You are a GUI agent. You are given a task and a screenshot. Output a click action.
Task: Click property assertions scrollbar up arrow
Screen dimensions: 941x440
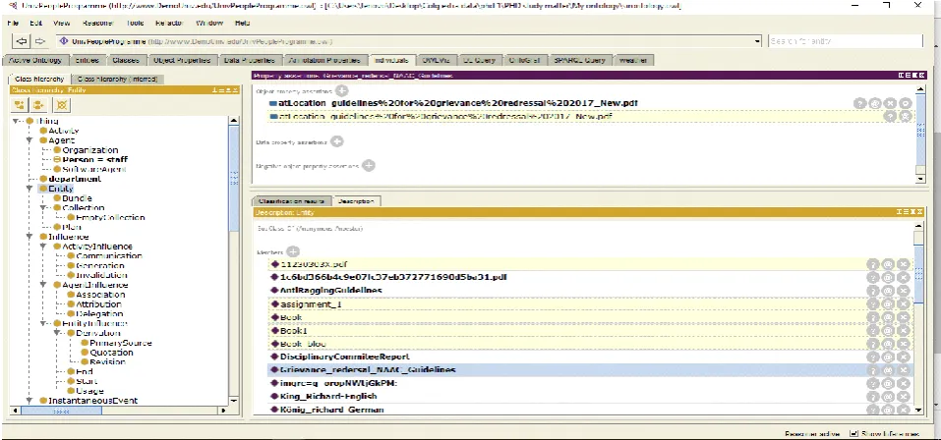(920, 90)
